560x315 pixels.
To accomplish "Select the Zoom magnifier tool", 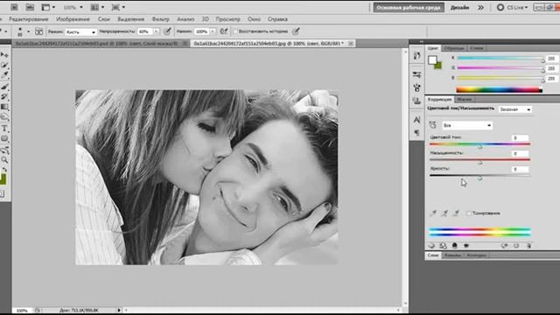I will pyautogui.click(x=4, y=159).
